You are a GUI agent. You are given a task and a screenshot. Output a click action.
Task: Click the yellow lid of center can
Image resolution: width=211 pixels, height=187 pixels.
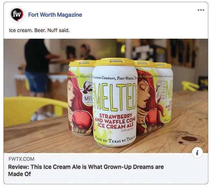[x=115, y=62]
